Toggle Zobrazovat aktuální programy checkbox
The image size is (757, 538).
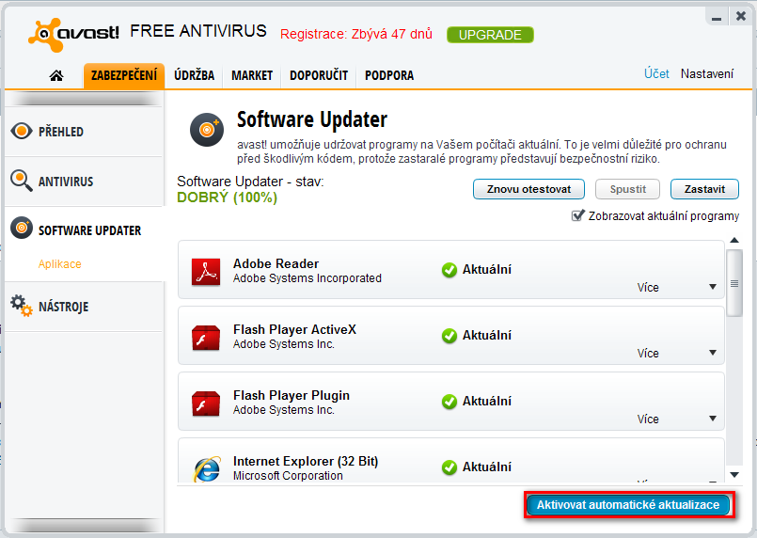[x=577, y=216]
